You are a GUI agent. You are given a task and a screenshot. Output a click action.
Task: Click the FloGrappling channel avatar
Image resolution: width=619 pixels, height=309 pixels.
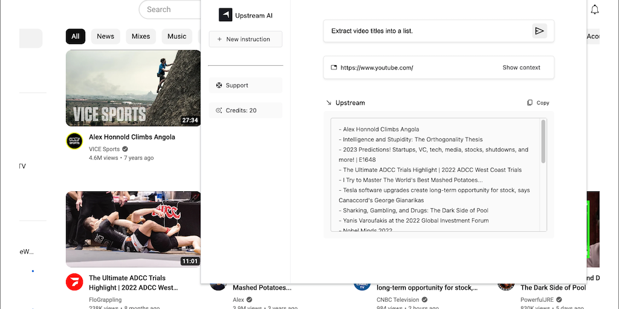[x=74, y=282]
